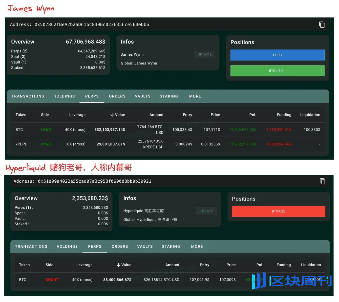The width and height of the screenshot is (339, 302).
Task: Click address 0x5078C2fBeA2b2aD61bc840Bc023E35Fce56BeDb6
Action: click(x=92, y=25)
